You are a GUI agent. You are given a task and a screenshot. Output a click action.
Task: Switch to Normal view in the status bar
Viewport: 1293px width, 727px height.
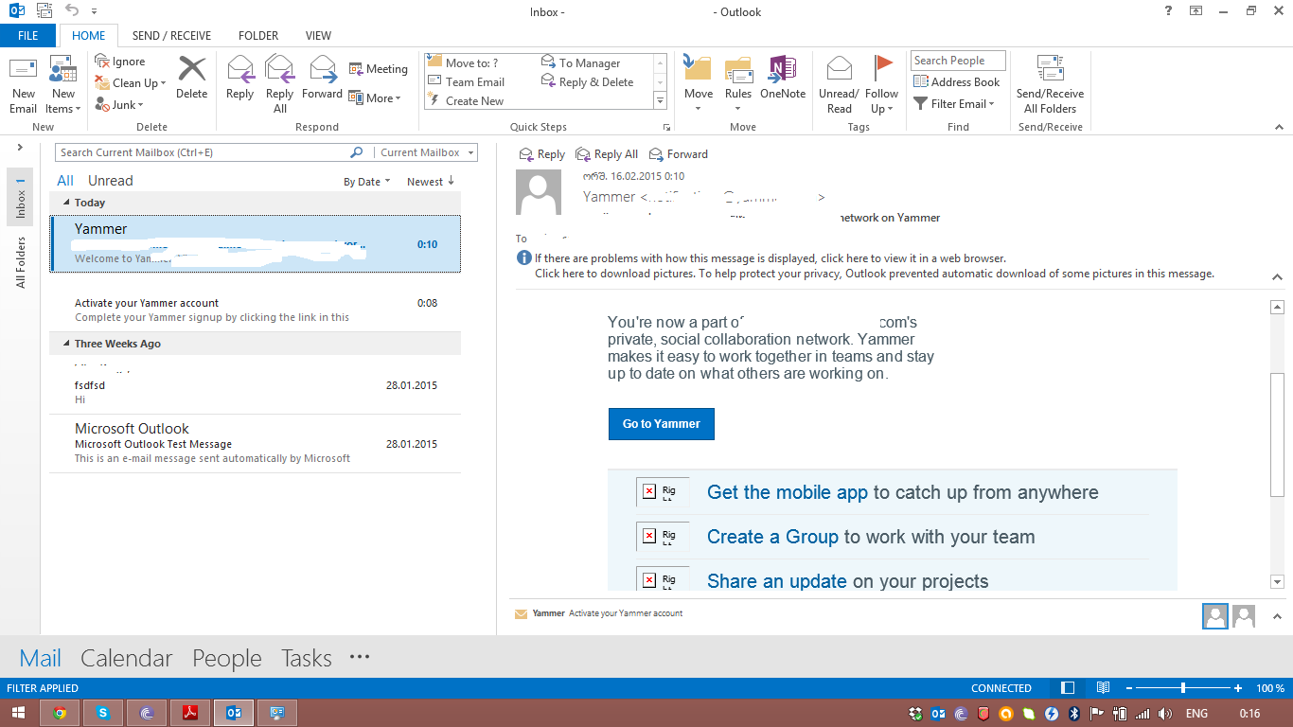pos(1068,688)
